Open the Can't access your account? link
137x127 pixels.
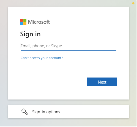(x=42, y=58)
